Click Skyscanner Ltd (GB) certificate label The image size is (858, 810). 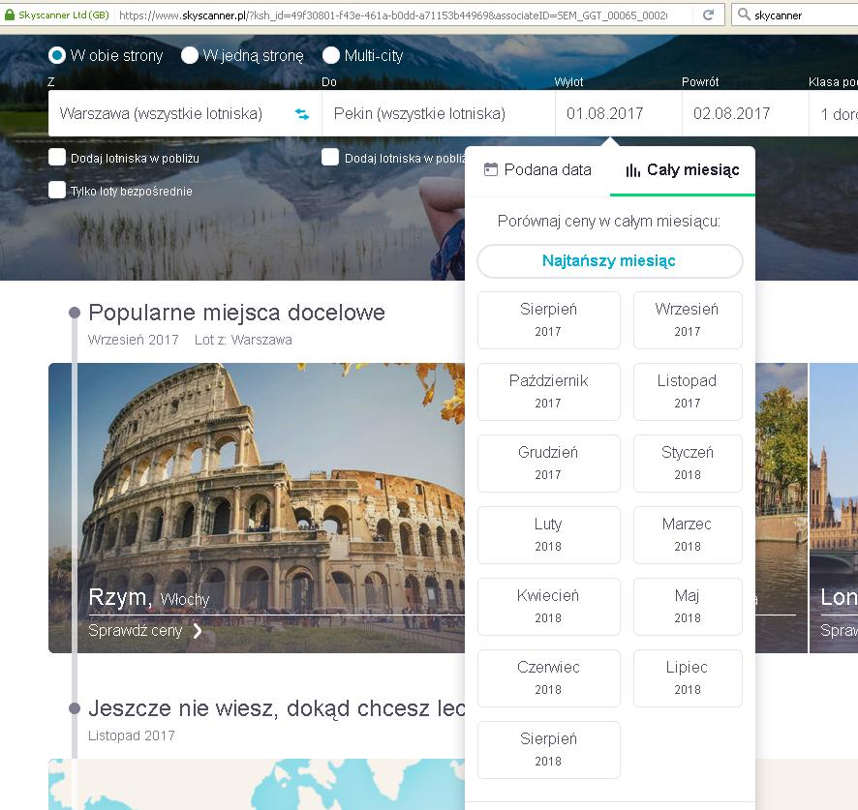pos(64,15)
